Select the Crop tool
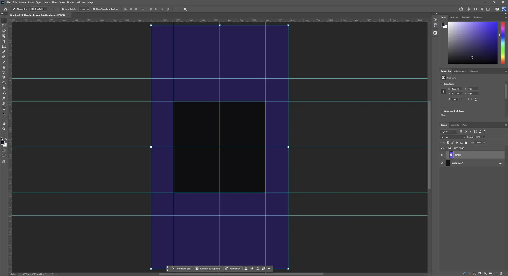508x276 pixels. 4,41
